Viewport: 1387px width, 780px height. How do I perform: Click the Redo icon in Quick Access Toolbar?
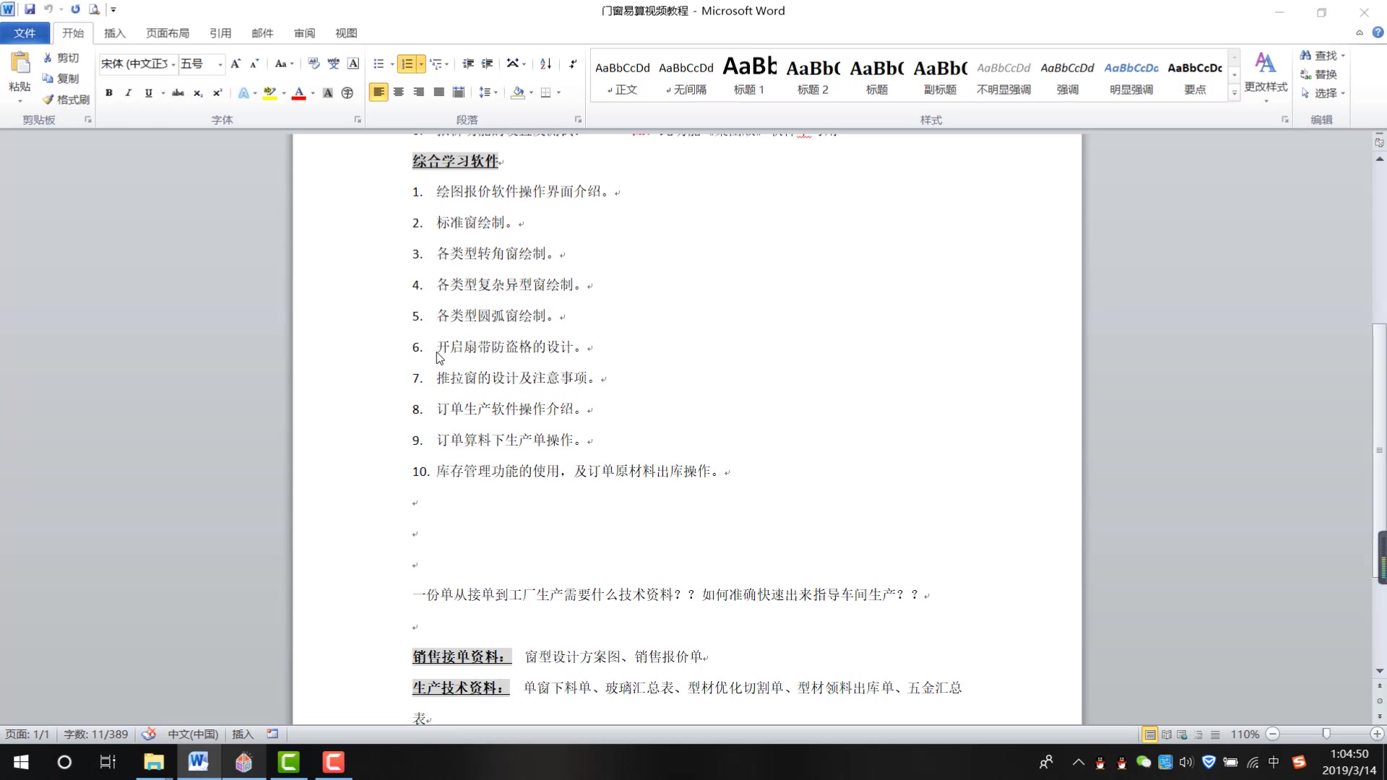[x=75, y=9]
